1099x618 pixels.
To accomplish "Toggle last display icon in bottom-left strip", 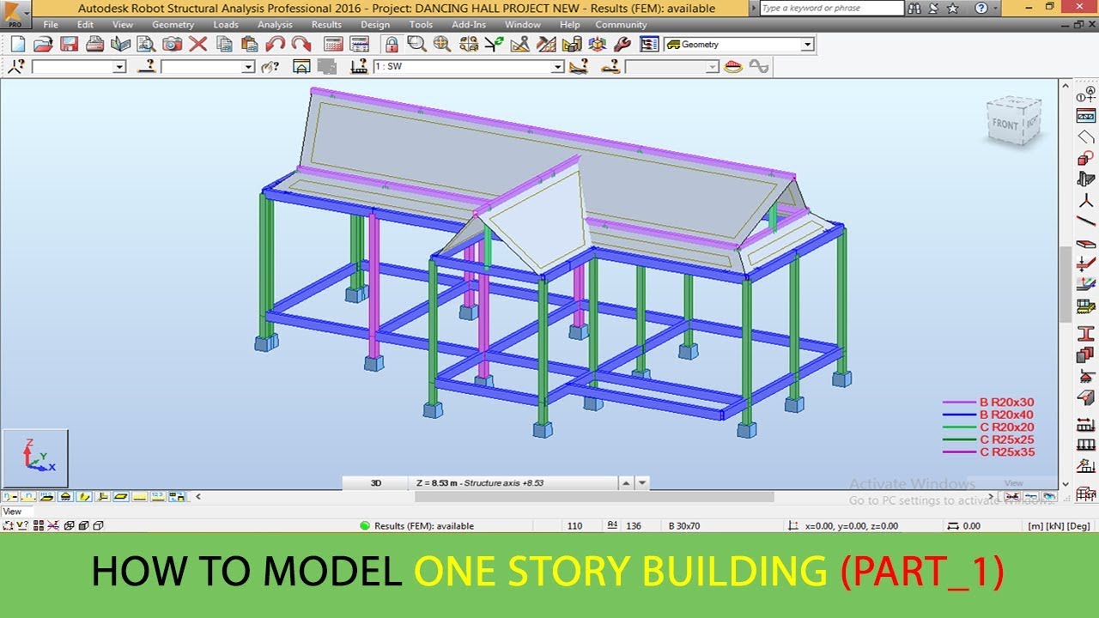I will [178, 496].
